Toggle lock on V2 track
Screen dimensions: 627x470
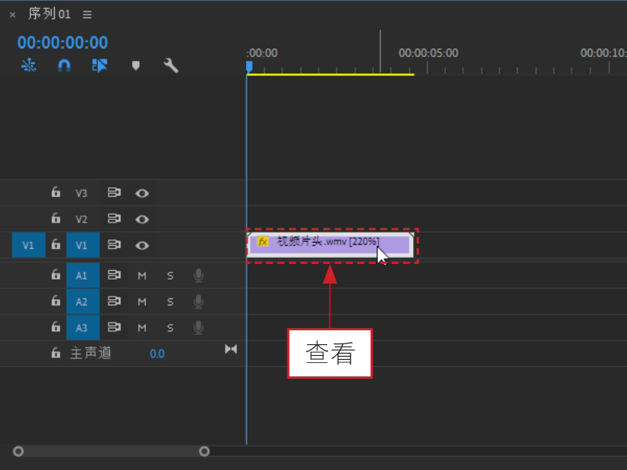tap(55, 219)
